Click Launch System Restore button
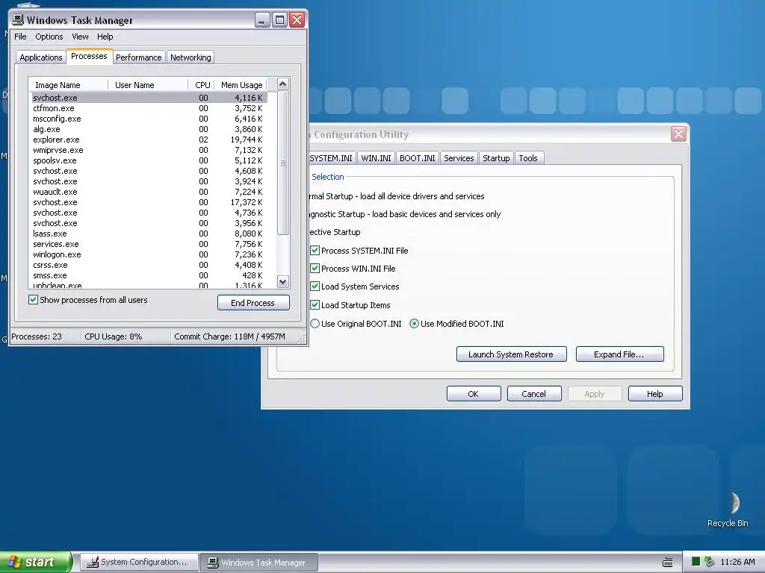The image size is (765, 573). (x=511, y=354)
